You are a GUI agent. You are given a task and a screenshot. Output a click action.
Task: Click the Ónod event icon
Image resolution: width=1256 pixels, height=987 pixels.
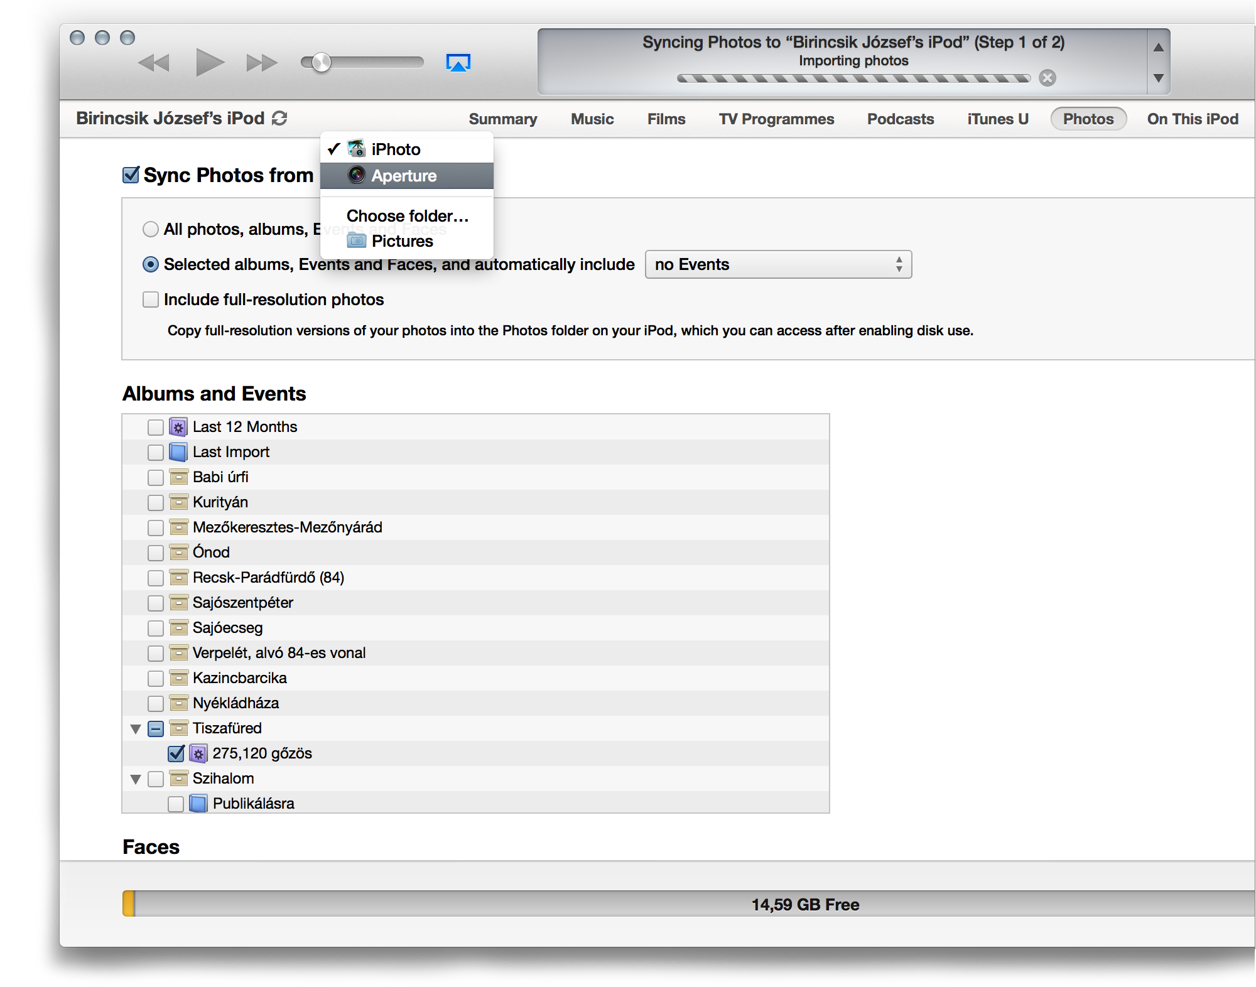pos(178,553)
